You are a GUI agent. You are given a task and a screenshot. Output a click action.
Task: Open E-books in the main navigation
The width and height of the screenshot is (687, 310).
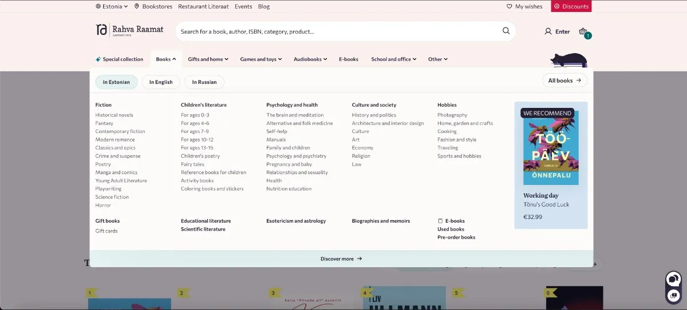[x=349, y=59]
